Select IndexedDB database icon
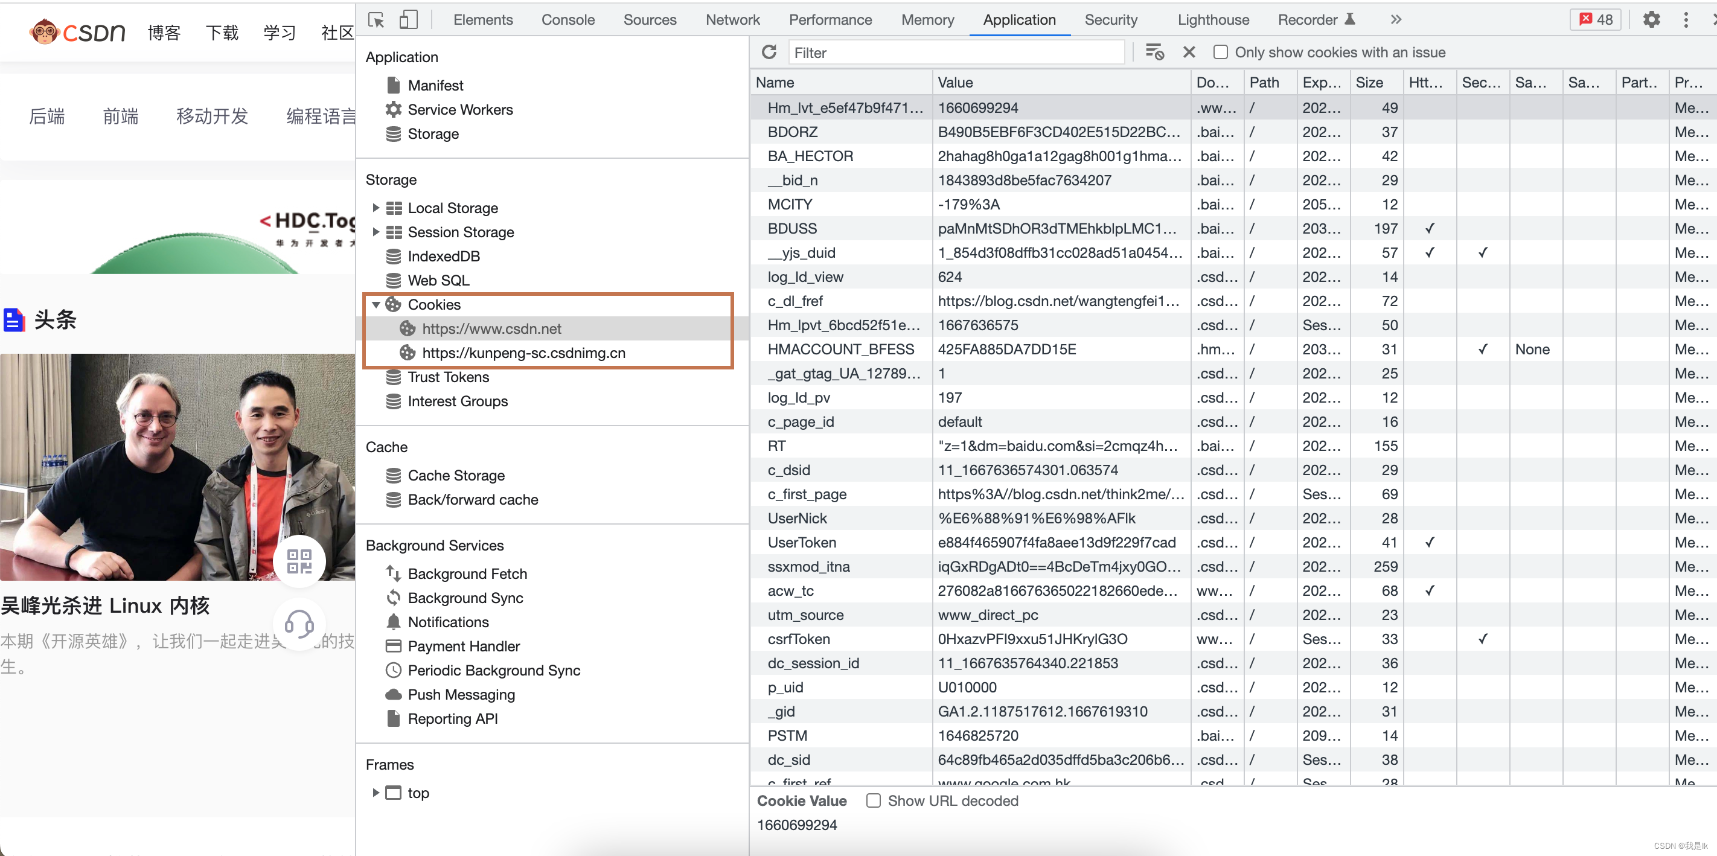Image resolution: width=1717 pixels, height=856 pixels. pyautogui.click(x=394, y=257)
